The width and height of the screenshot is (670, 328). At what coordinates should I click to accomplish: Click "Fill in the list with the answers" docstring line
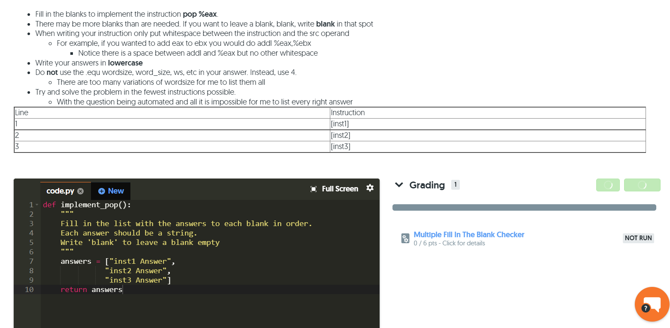(x=186, y=224)
